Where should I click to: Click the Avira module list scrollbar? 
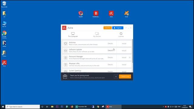(x=132, y=51)
